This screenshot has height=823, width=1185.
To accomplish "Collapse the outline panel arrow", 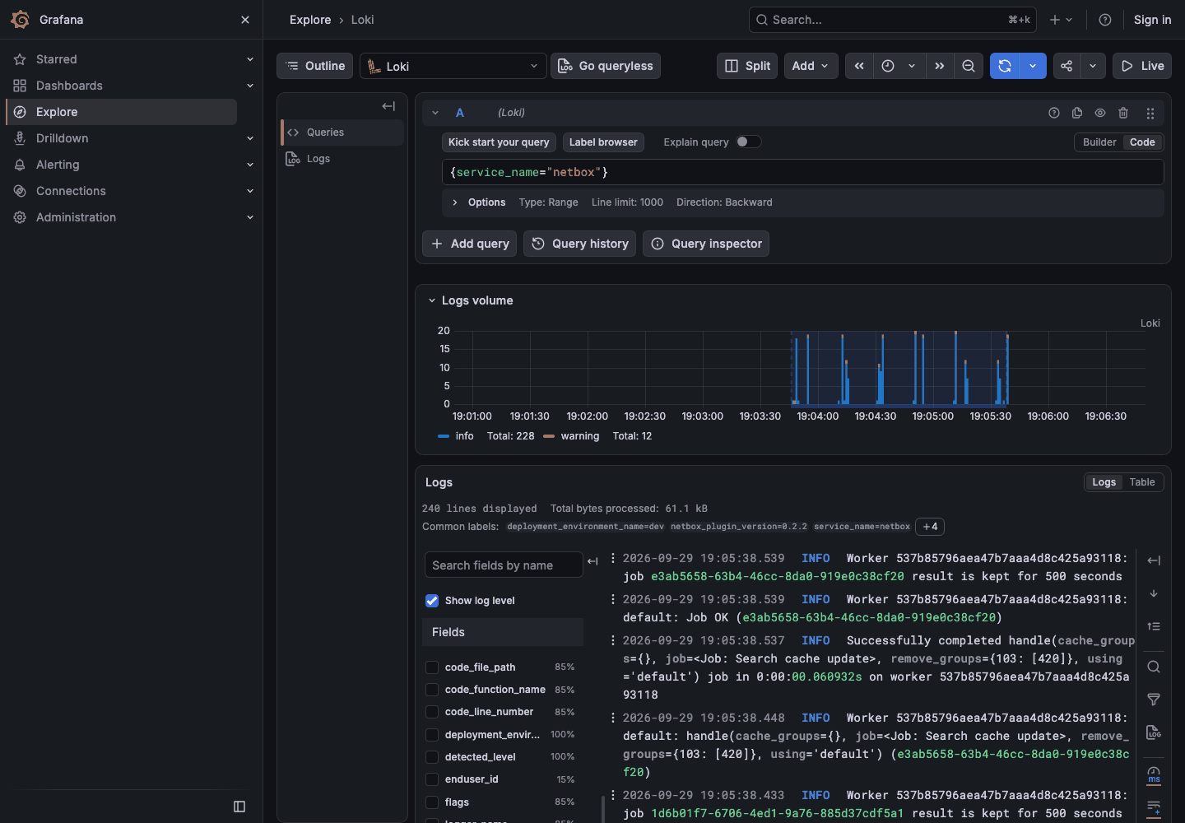I will click(388, 106).
